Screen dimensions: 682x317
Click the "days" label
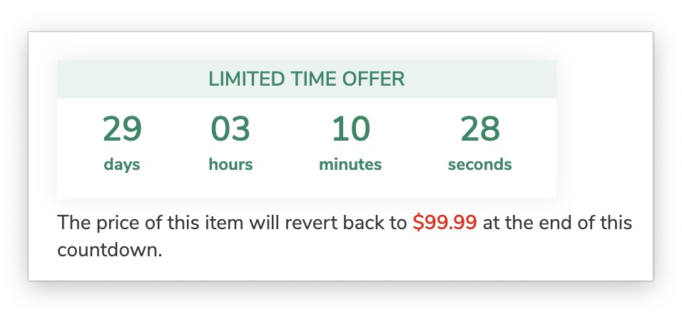pos(122,165)
